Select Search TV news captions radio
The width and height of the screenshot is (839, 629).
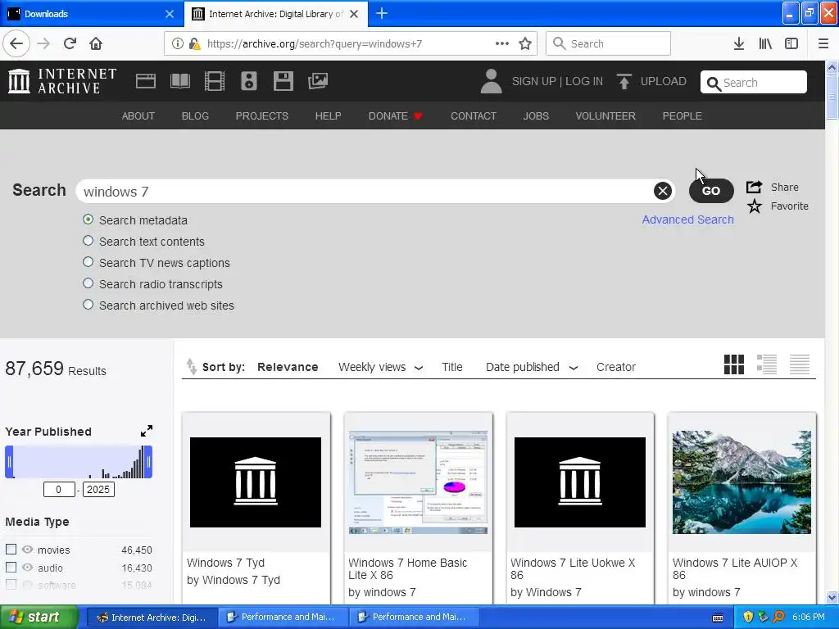[x=88, y=262]
